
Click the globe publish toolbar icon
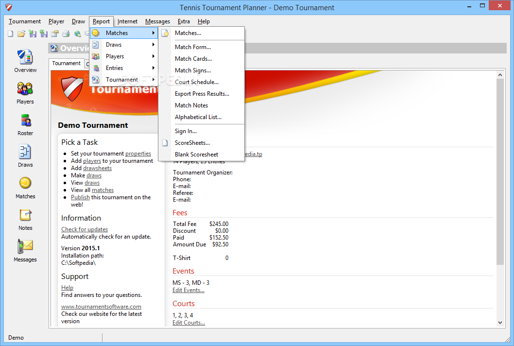(x=77, y=34)
